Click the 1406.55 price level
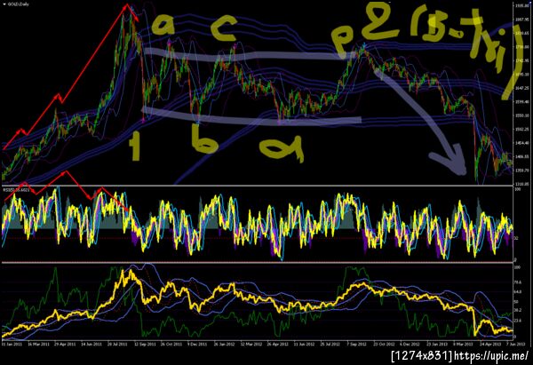The height and width of the screenshot is (365, 533). (521, 156)
